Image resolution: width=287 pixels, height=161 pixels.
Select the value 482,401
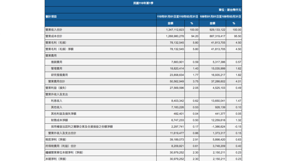(179, 114)
